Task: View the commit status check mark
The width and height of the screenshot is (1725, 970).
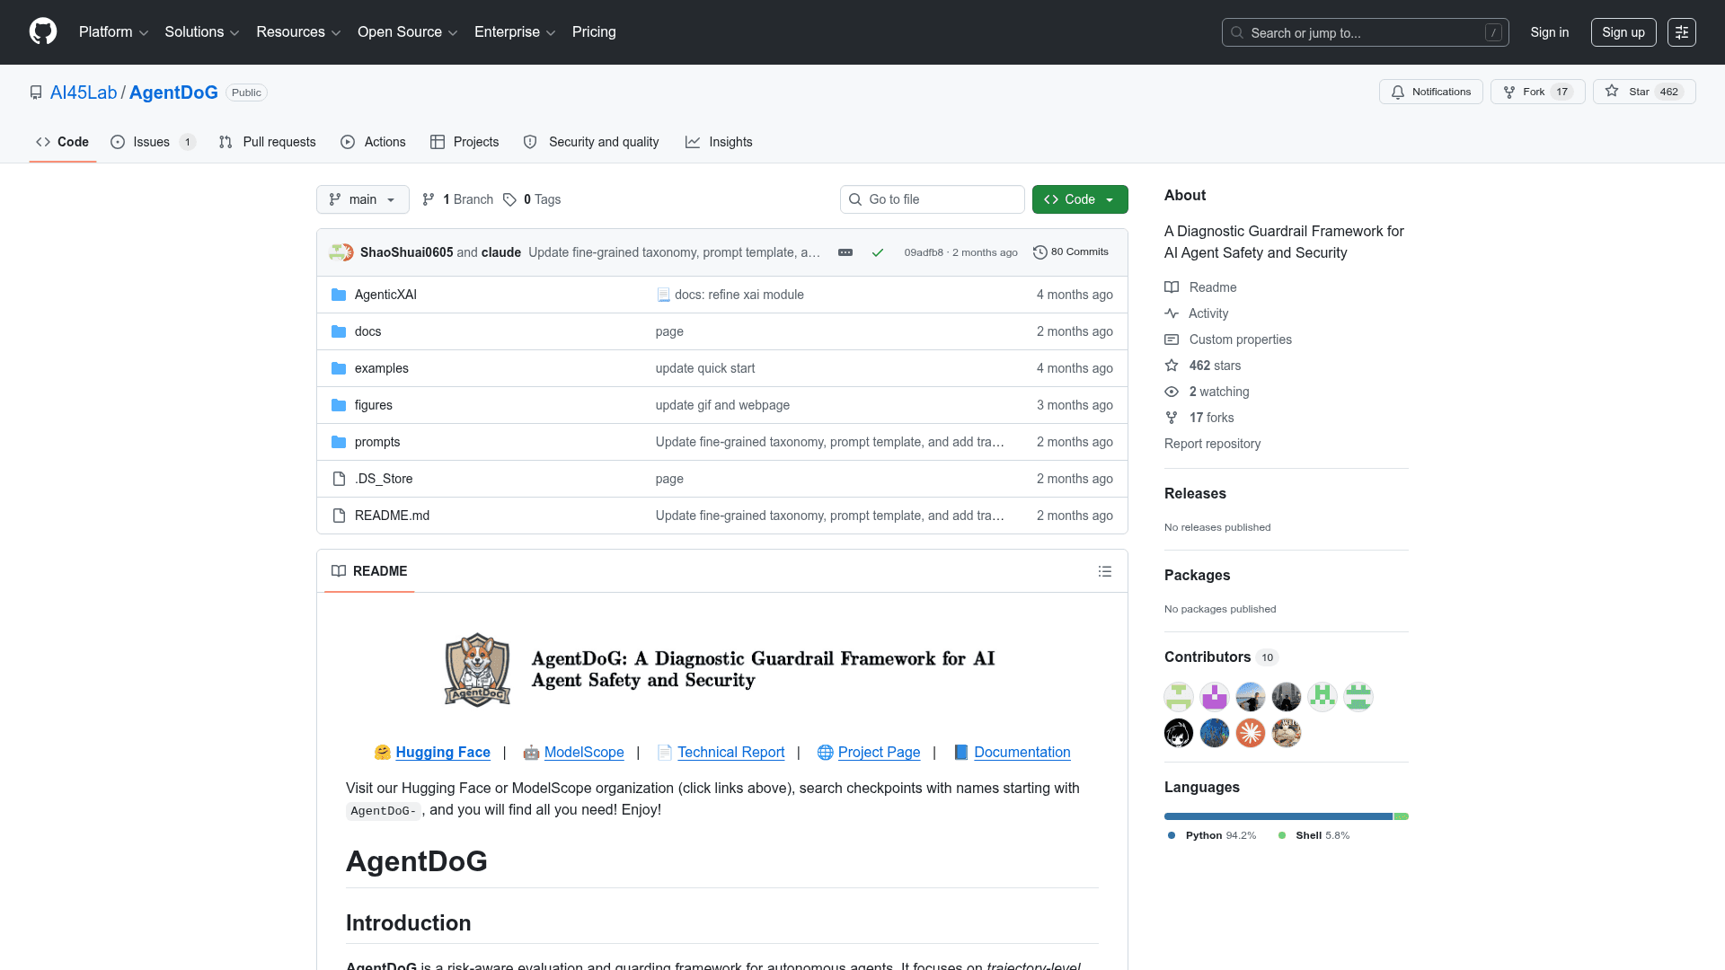Action: pos(878,252)
